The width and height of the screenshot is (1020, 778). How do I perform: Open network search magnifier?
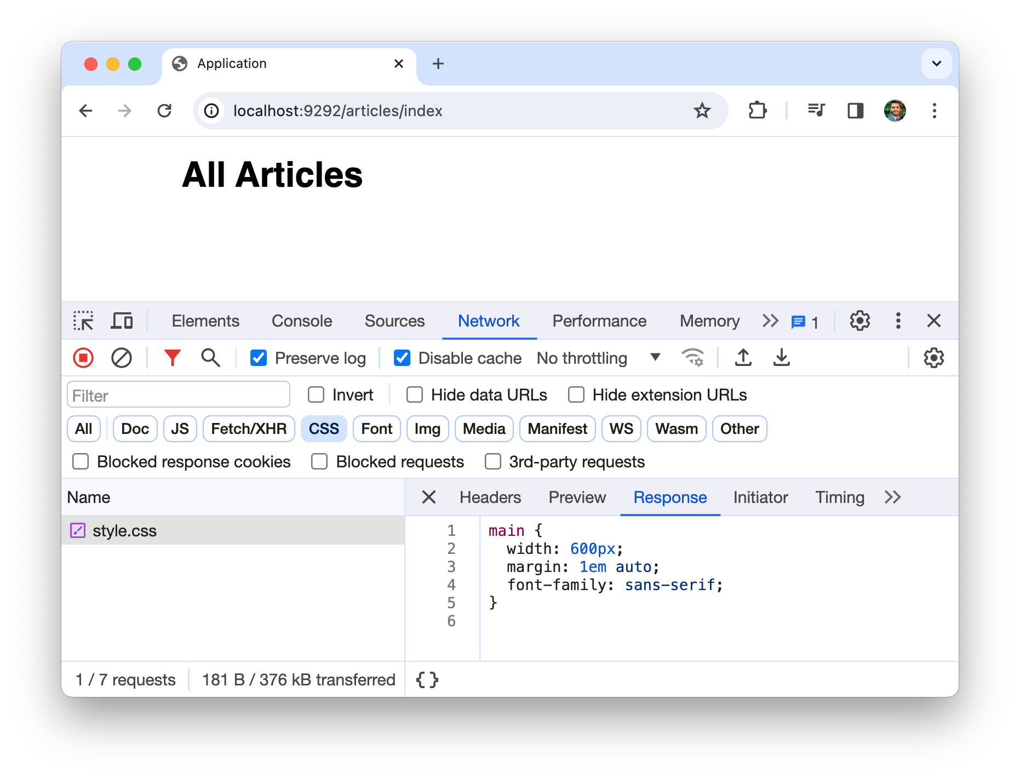pos(210,358)
